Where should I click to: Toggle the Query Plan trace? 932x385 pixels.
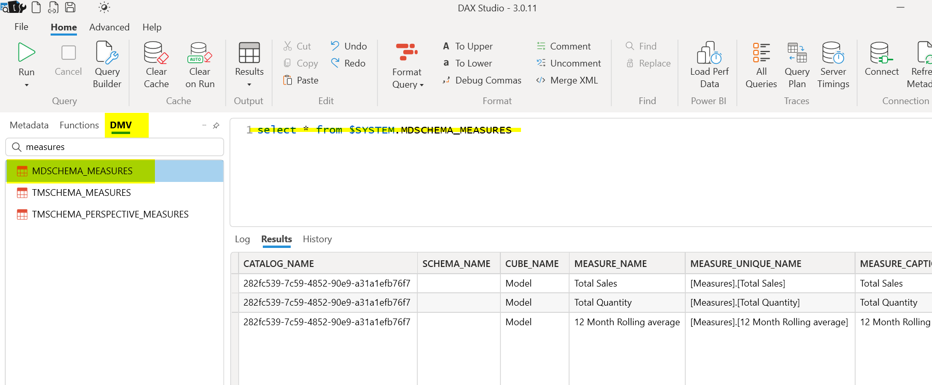tap(797, 53)
